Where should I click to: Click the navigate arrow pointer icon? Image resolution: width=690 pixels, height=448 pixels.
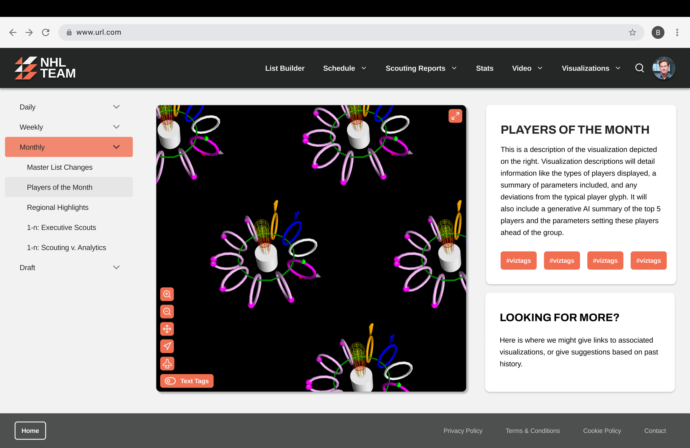(167, 346)
